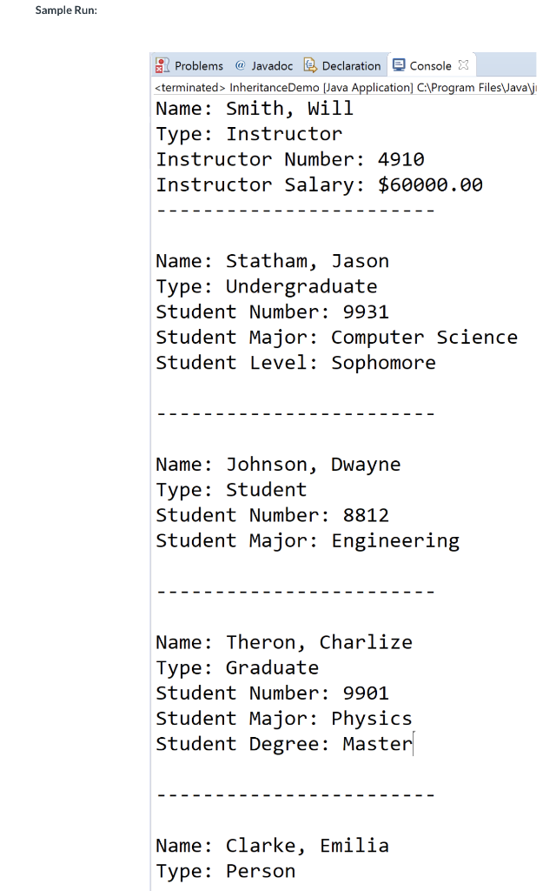
Task: Select the Console tab
Action: (x=431, y=64)
